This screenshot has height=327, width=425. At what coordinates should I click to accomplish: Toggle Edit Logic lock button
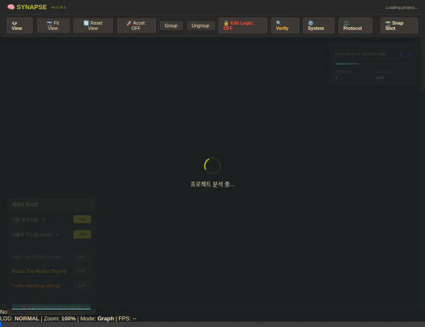click(x=242, y=26)
